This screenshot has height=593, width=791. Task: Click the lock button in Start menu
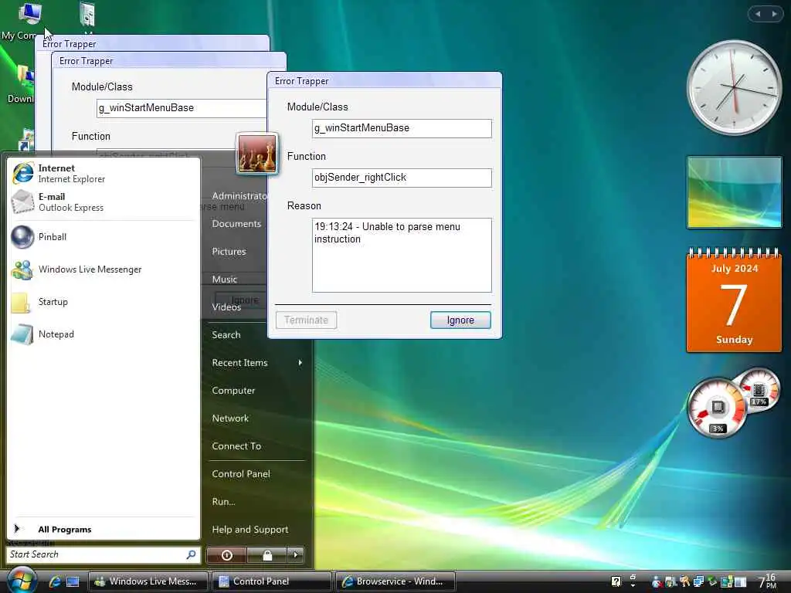pyautogui.click(x=266, y=555)
